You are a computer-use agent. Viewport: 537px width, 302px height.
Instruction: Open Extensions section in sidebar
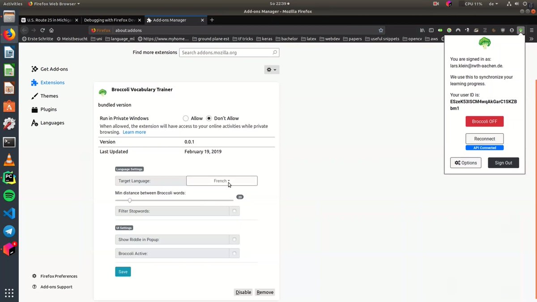point(48,82)
